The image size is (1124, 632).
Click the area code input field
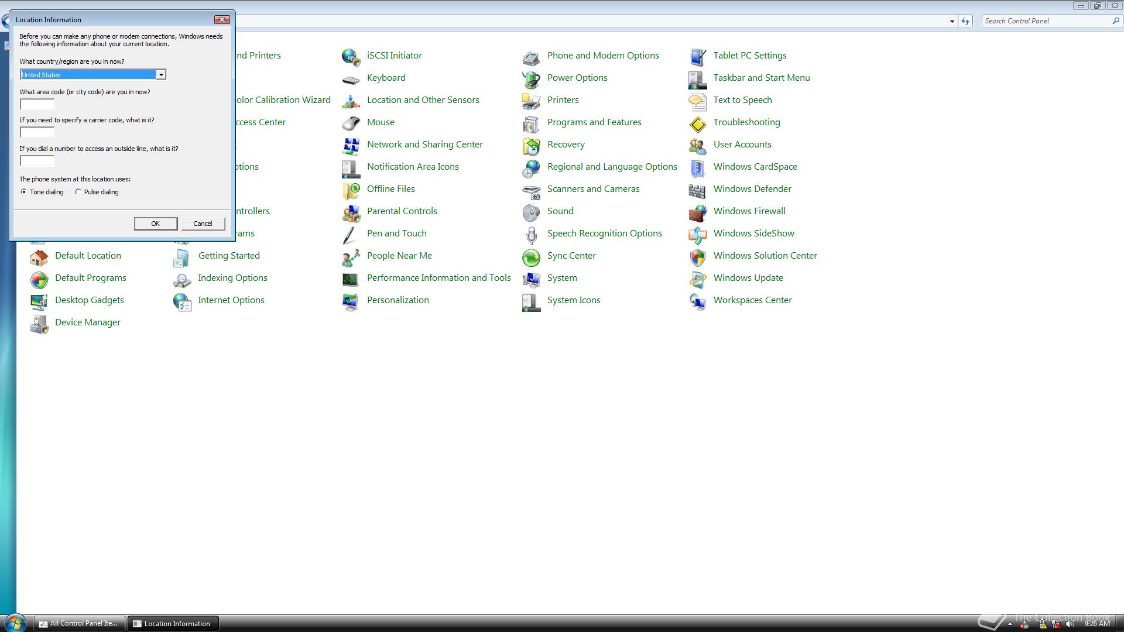tap(37, 104)
